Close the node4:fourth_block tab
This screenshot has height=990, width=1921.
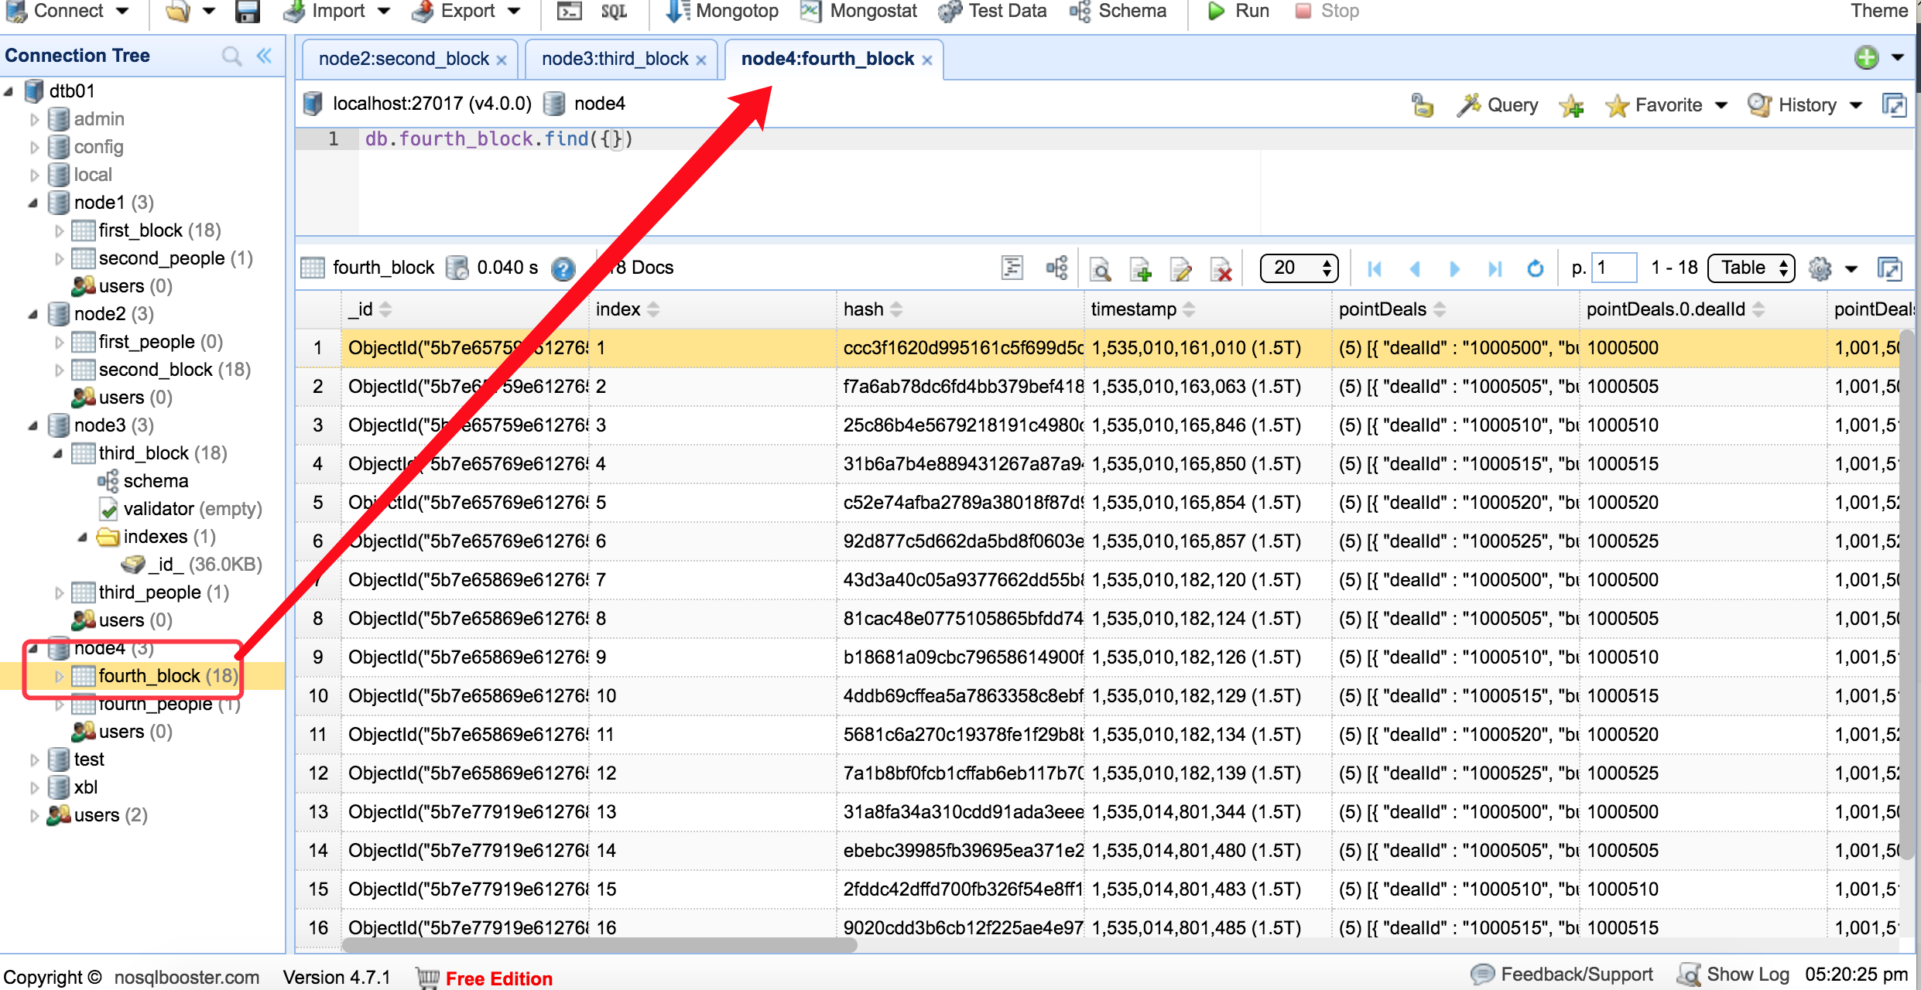click(x=927, y=60)
